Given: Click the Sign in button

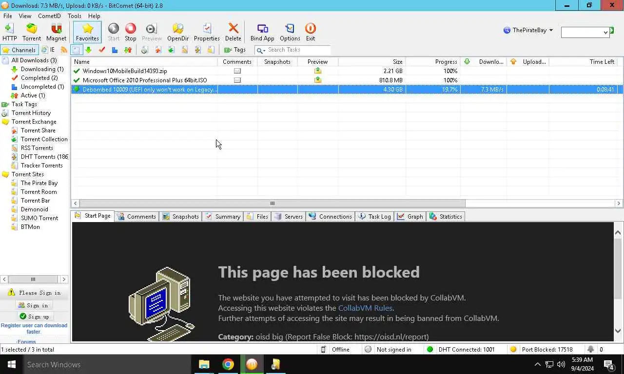Looking at the screenshot, I should (x=34, y=305).
